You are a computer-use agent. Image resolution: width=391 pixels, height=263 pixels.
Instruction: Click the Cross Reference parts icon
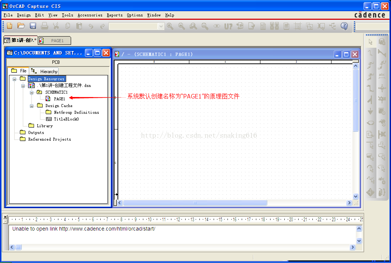(x=274, y=26)
